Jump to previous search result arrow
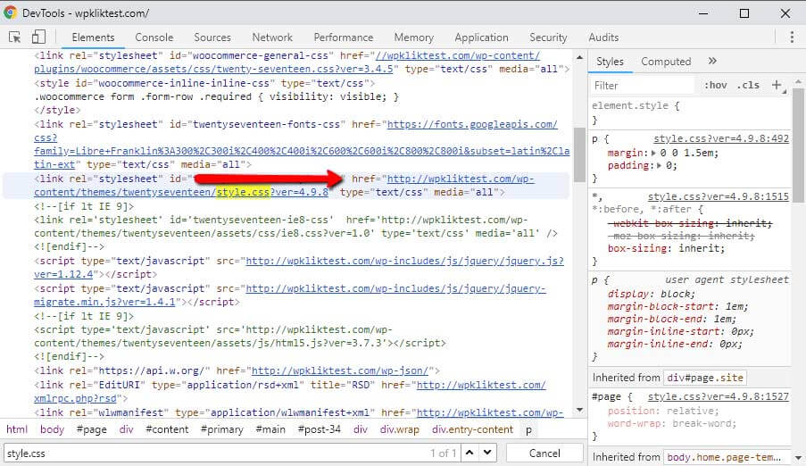 pos(469,452)
